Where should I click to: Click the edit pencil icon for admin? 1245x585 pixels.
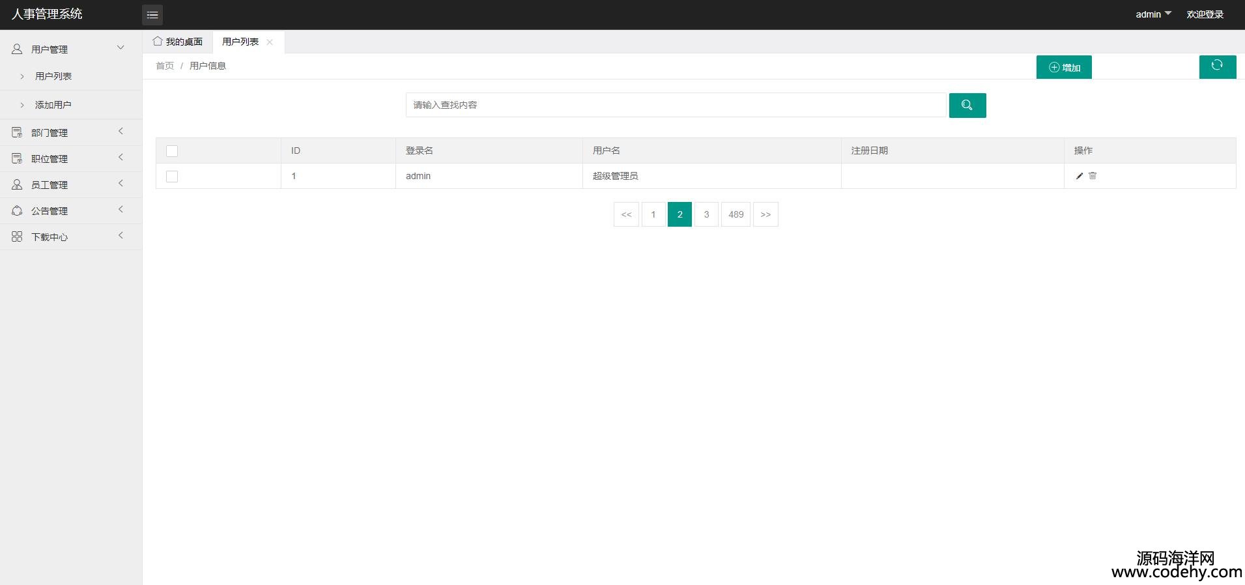pos(1079,176)
